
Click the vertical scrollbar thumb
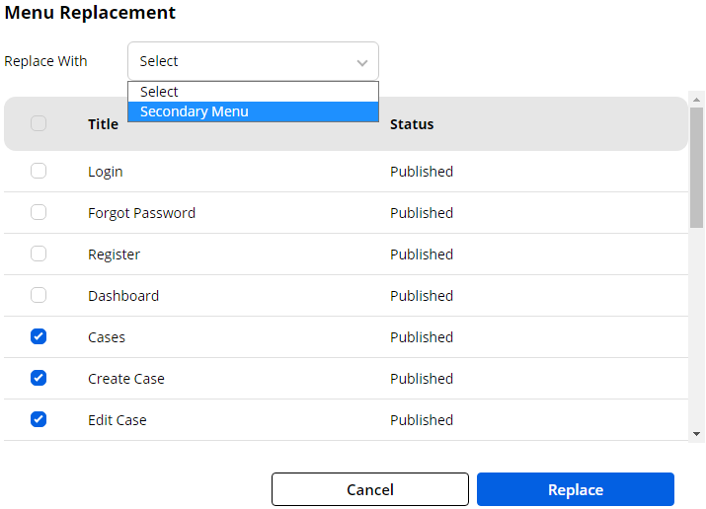coord(696,168)
